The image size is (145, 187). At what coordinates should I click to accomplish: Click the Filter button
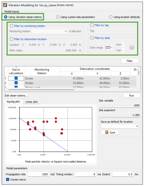[x=130, y=61]
